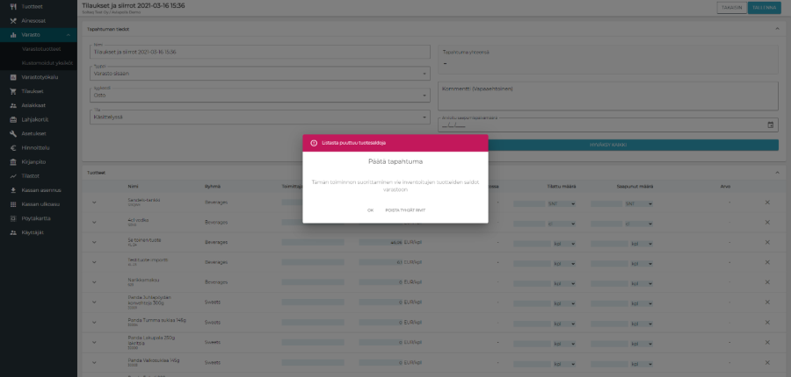Click the Tuotteet icon in sidebar
The width and height of the screenshot is (791, 377).
point(13,5)
